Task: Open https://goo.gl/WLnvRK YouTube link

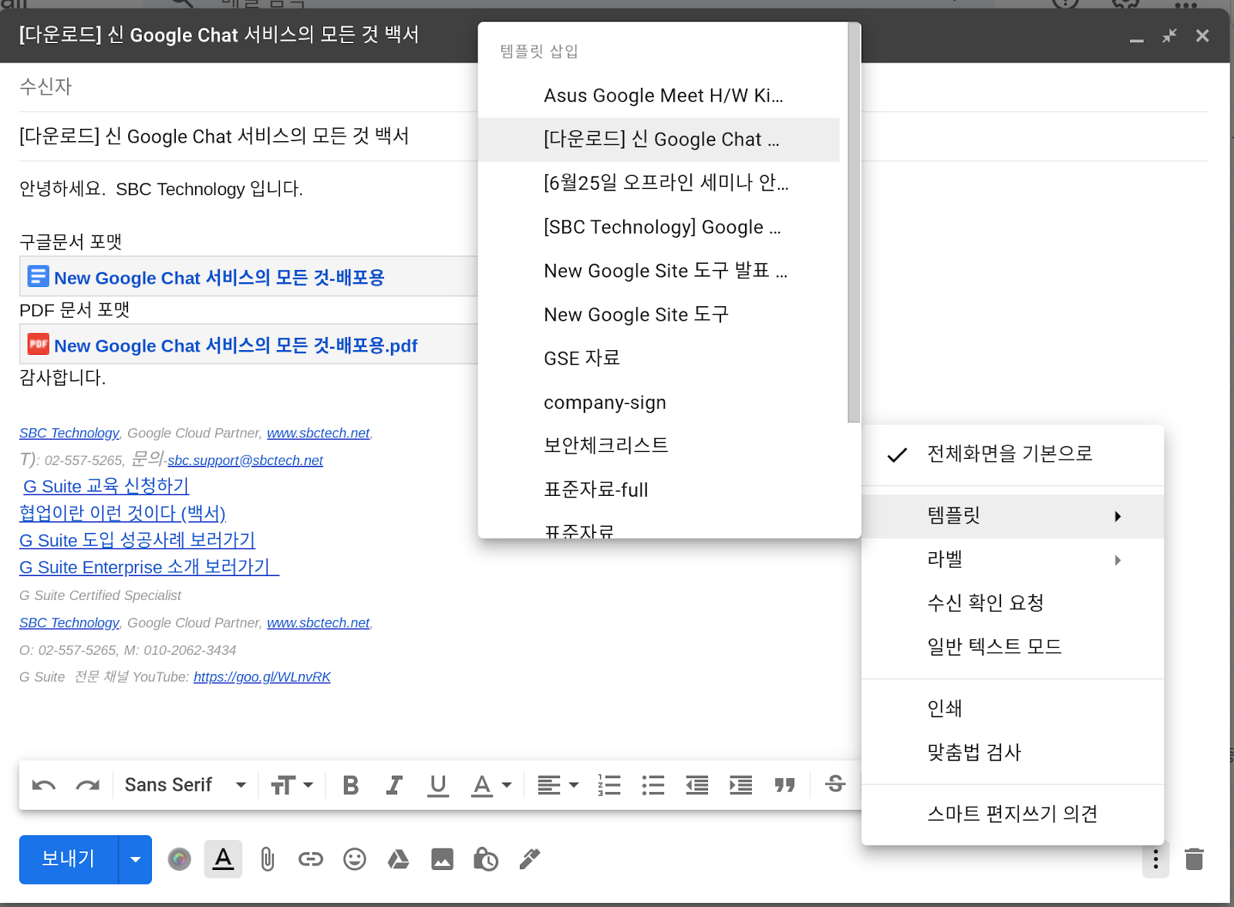Action: click(x=262, y=677)
